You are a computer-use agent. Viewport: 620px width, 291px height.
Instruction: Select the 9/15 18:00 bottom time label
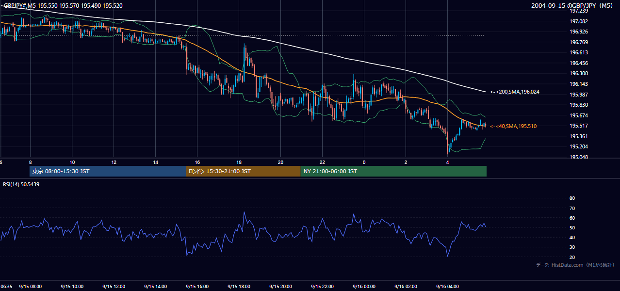click(x=239, y=286)
